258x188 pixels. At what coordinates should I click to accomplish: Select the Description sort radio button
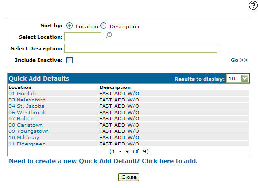click(103, 26)
